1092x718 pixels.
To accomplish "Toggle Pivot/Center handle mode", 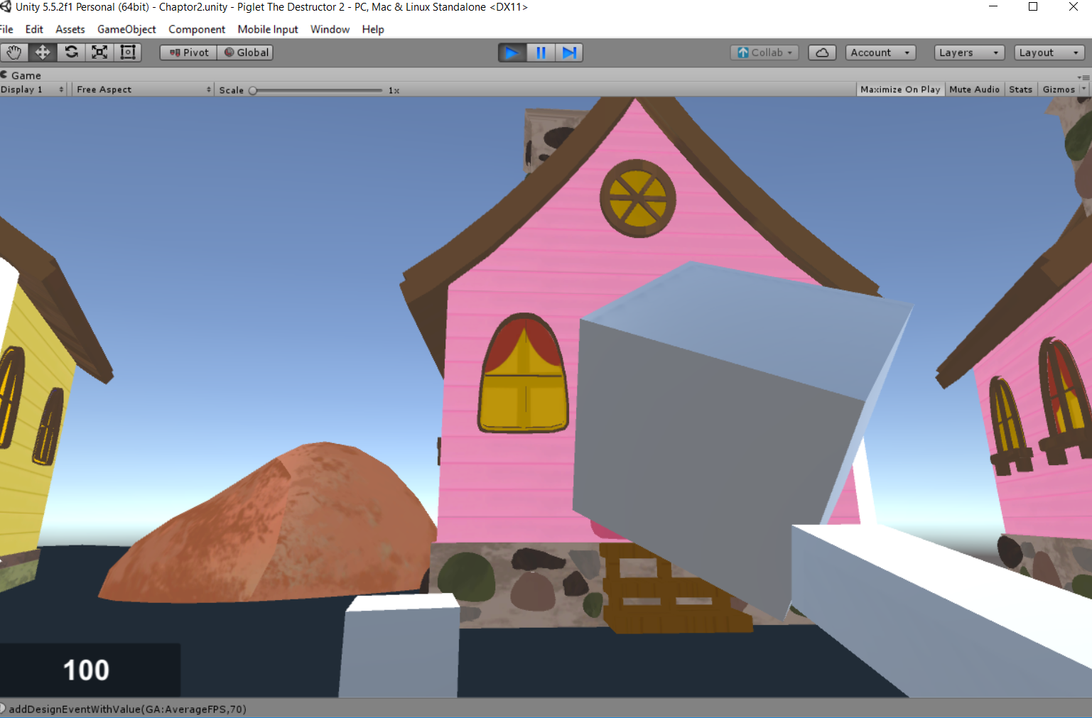I will click(188, 53).
